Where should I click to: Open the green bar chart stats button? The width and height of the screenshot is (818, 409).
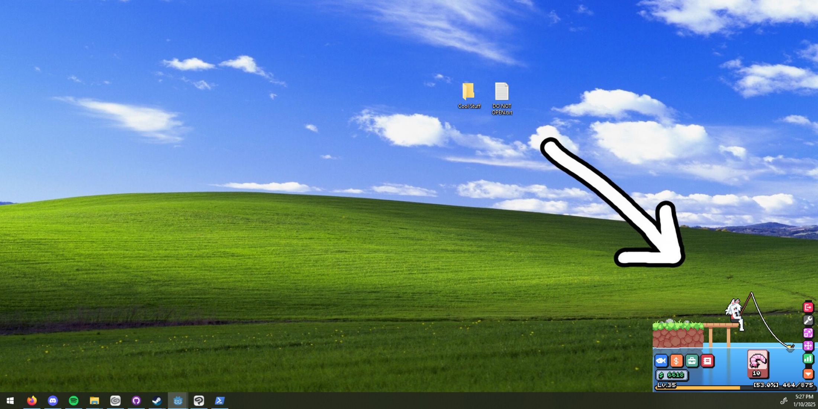click(808, 359)
